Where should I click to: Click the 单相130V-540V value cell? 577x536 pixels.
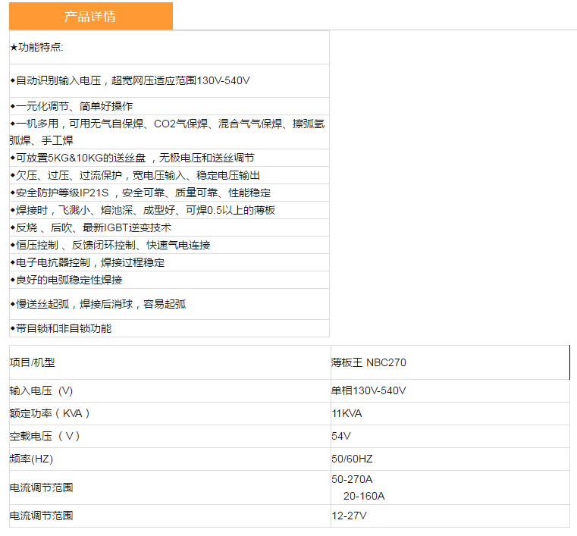pos(450,390)
